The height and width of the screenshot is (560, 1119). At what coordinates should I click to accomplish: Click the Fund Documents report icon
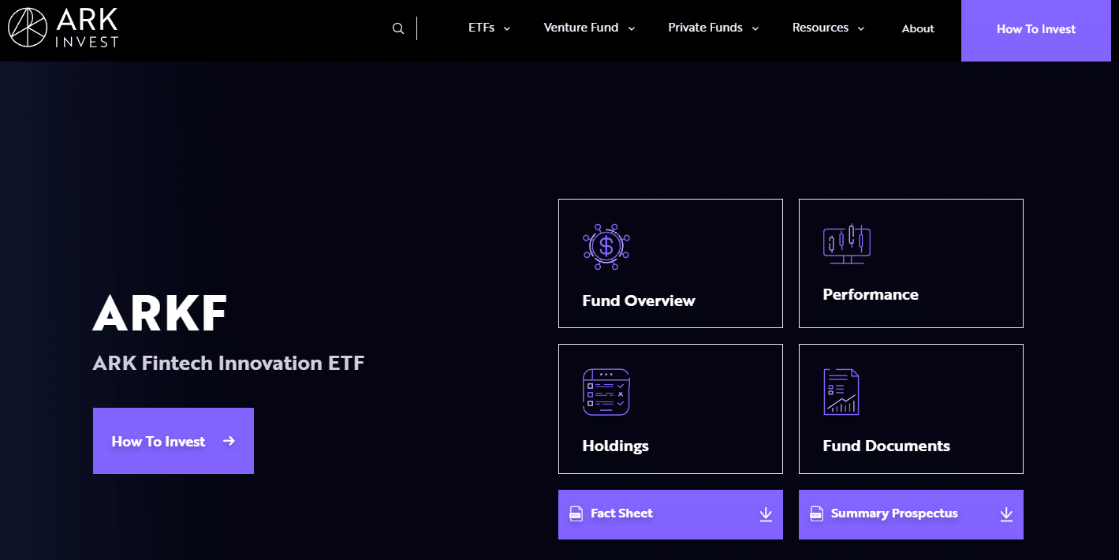[x=841, y=392]
